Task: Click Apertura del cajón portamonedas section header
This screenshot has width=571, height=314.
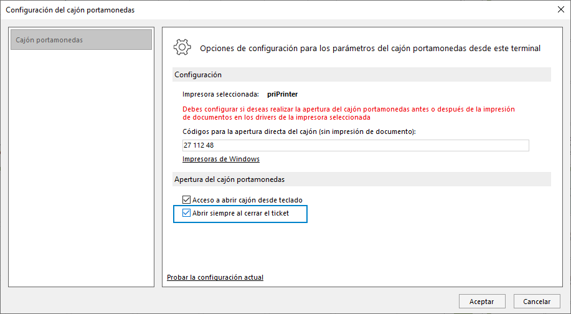Action: (x=362, y=179)
